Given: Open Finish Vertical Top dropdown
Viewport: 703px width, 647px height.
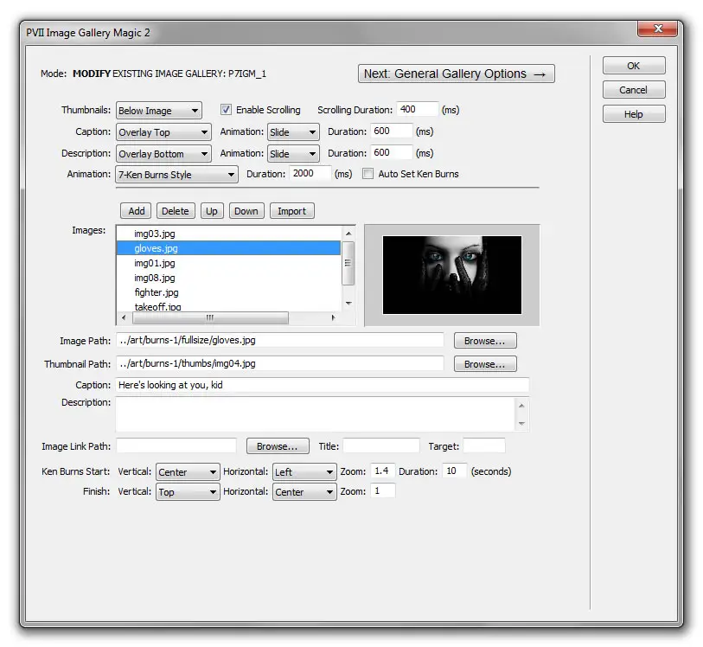Looking at the screenshot, I should (x=188, y=492).
